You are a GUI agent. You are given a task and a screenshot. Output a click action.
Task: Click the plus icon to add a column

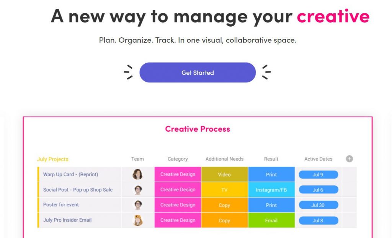tap(349, 159)
